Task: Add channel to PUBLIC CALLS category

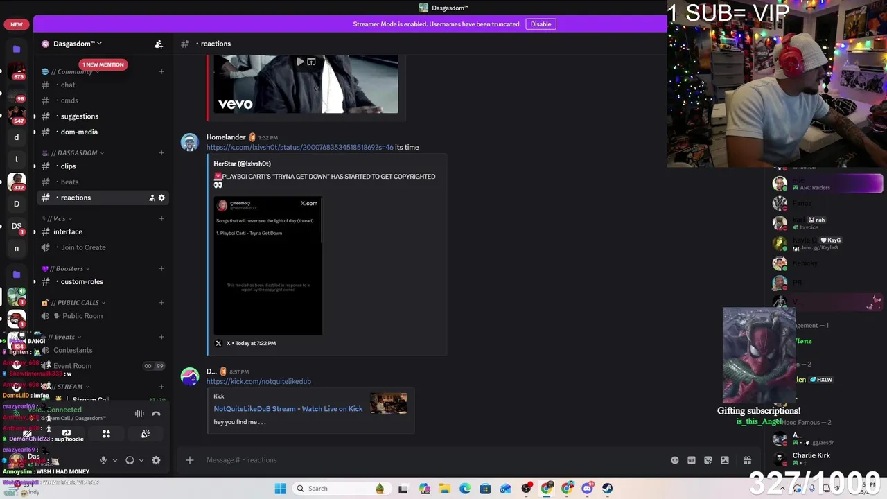Action: coord(161,302)
